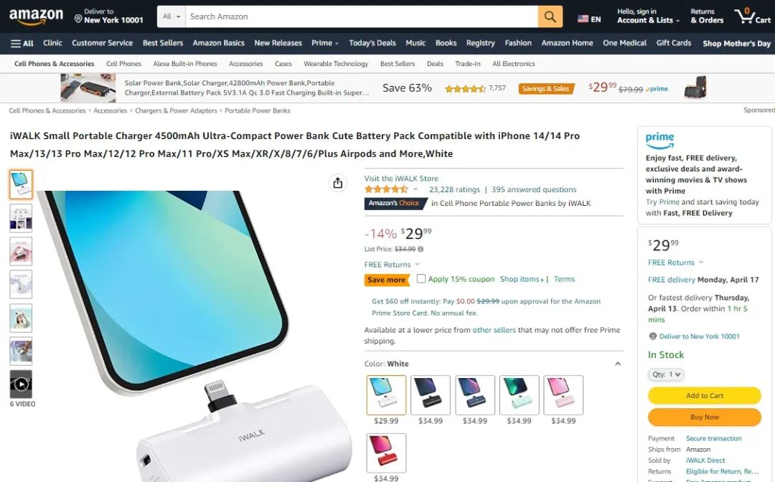The image size is (775, 482).
Task: Click the List Price info icon
Action: point(420,250)
